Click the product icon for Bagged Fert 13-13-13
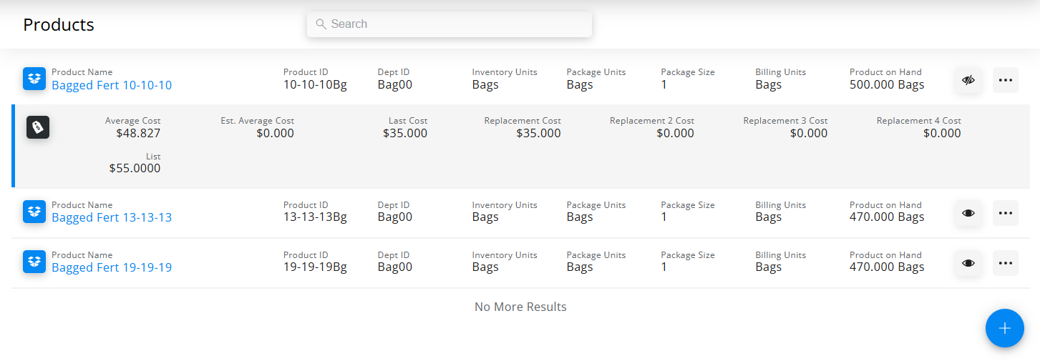The height and width of the screenshot is (361, 1040). click(34, 212)
